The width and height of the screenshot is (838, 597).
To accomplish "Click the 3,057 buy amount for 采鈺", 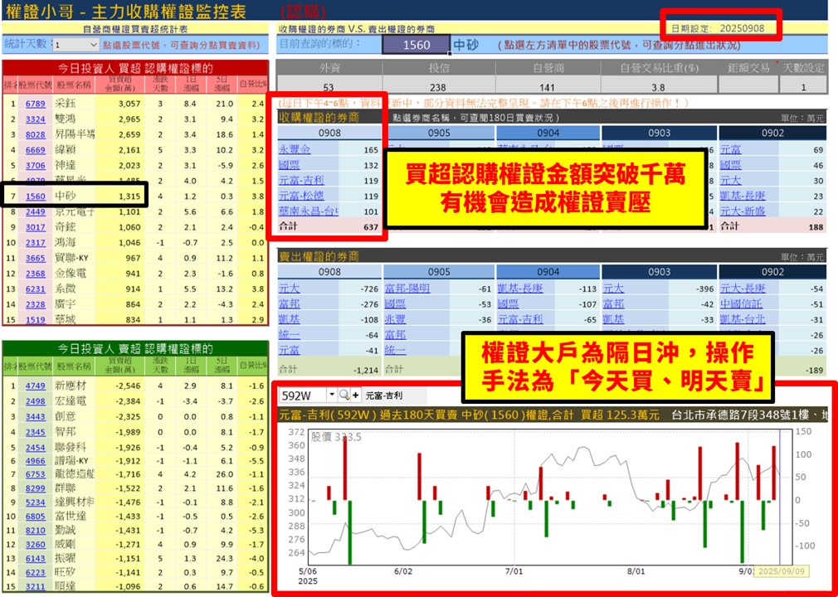I will [129, 104].
